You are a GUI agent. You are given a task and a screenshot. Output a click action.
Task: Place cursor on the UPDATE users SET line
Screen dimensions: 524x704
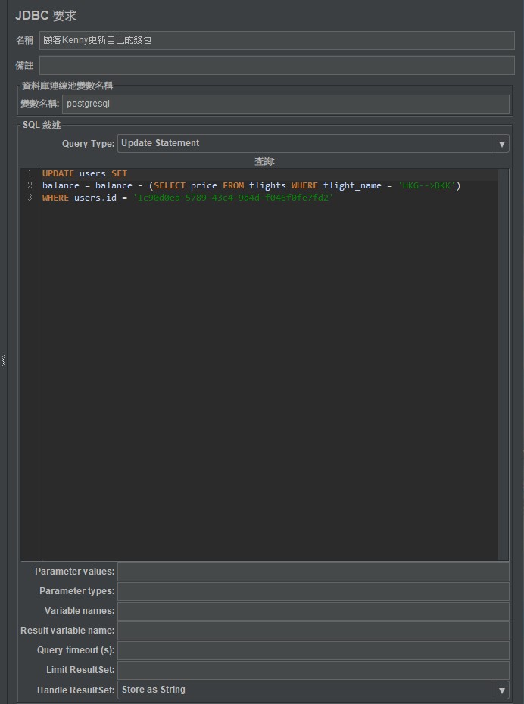pyautogui.click(x=85, y=173)
